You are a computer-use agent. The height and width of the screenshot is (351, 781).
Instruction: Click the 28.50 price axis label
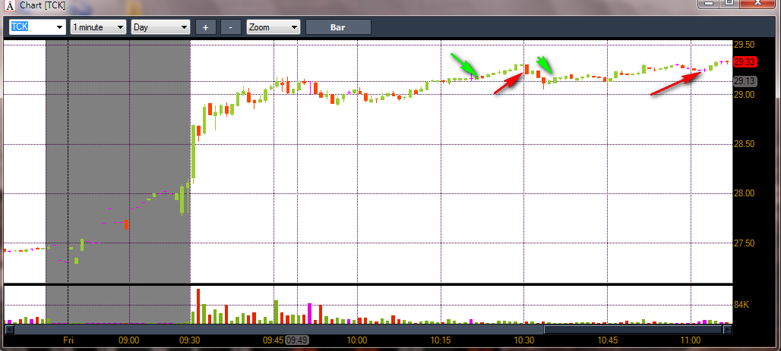[x=745, y=144]
